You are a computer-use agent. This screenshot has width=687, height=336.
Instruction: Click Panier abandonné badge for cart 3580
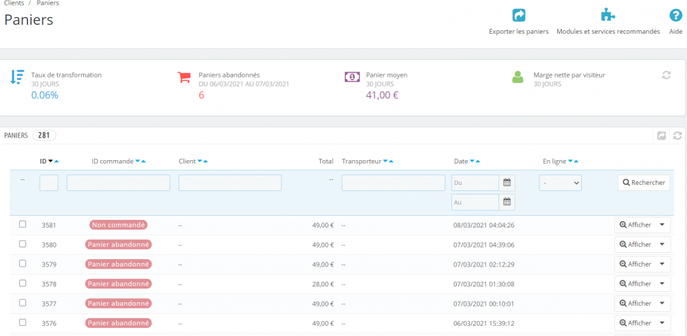(118, 245)
